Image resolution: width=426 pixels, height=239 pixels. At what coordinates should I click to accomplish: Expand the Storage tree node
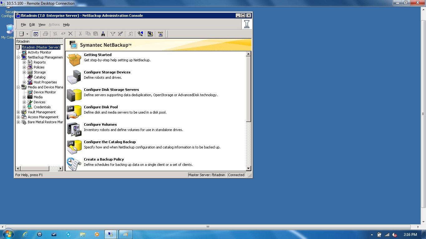point(24,72)
